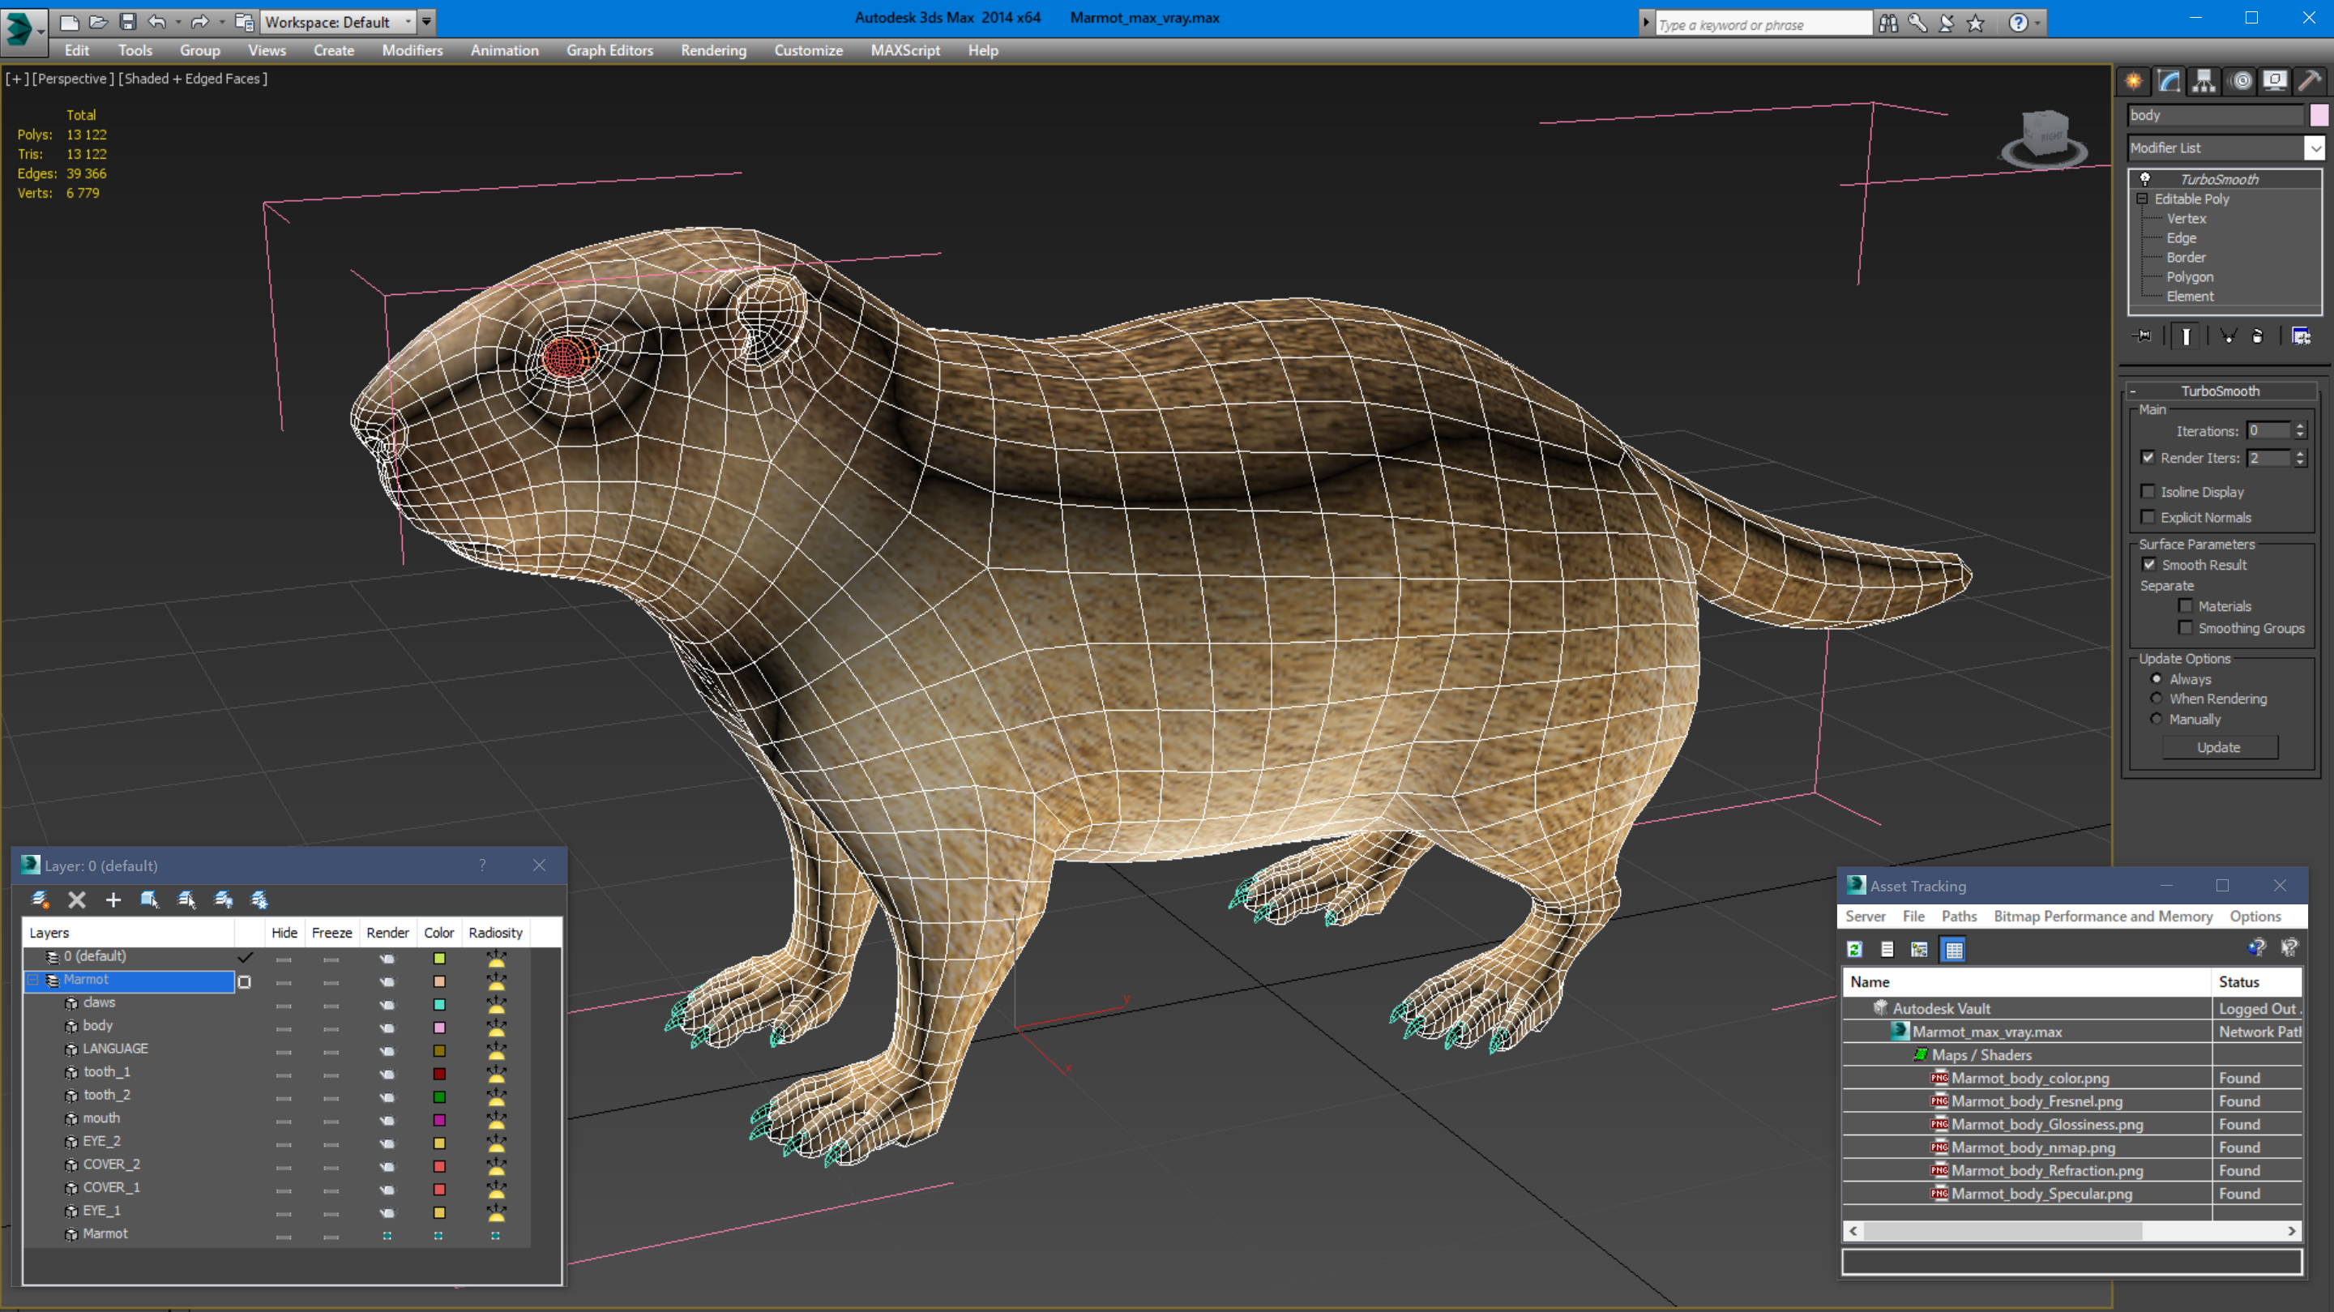Collapse the Editable Poly tree node
Viewport: 2334px width, 1312px height.
point(2142,199)
